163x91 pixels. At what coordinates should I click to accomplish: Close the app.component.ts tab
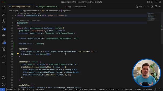pos(32,7)
